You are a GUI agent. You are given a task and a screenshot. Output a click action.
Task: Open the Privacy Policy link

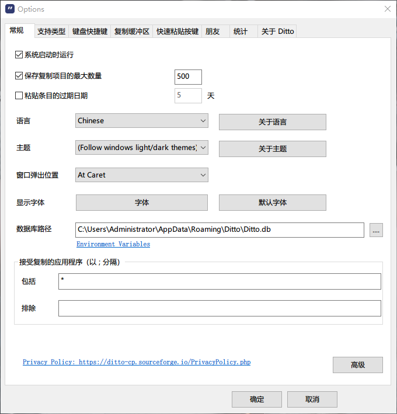[137, 362]
